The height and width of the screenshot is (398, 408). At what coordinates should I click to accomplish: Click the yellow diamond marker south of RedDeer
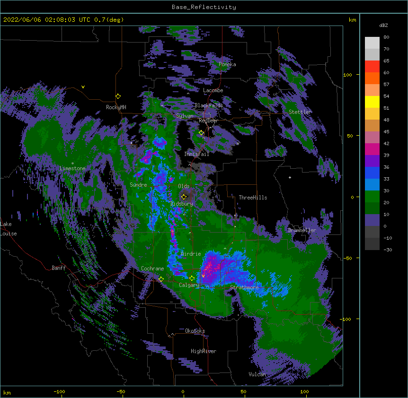[x=201, y=133]
